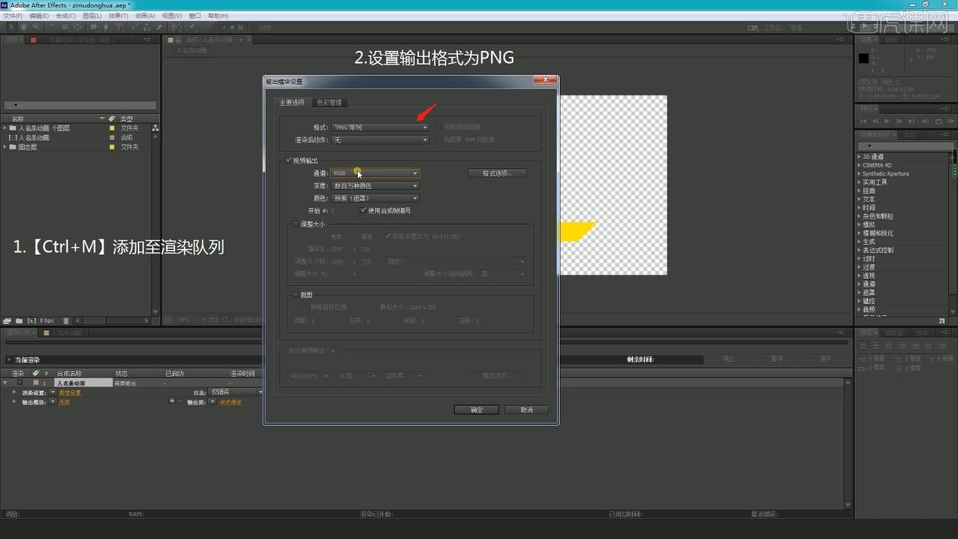The image size is (958, 539).
Task: Switch to the 色彩管理 tab
Action: (329, 102)
